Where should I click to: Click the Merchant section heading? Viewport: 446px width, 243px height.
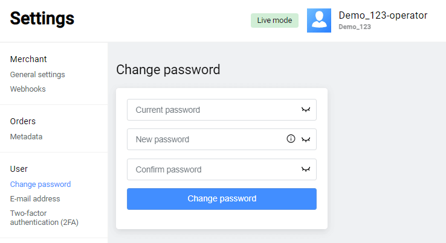pyautogui.click(x=28, y=59)
